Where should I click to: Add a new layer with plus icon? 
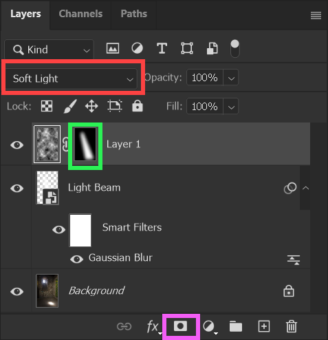click(x=264, y=326)
